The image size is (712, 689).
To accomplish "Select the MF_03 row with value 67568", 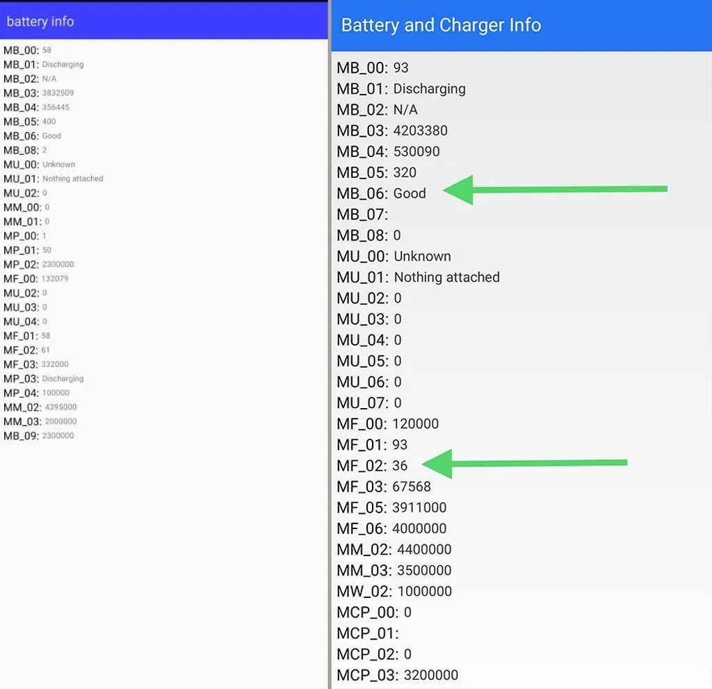I will [384, 487].
